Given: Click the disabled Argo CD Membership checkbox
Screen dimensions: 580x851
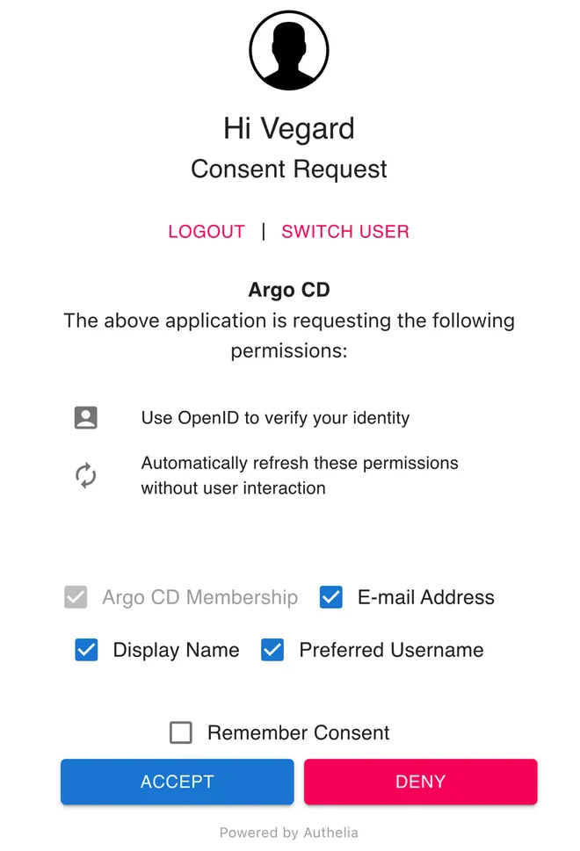Looking at the screenshot, I should click(x=76, y=597).
